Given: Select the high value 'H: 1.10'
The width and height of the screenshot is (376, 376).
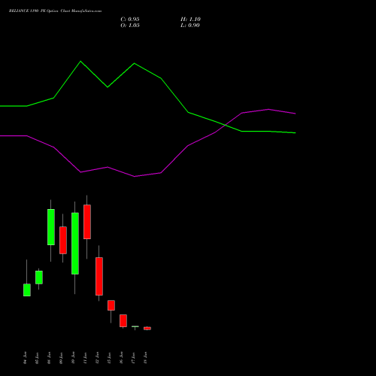Looking at the screenshot, I should [190, 20].
